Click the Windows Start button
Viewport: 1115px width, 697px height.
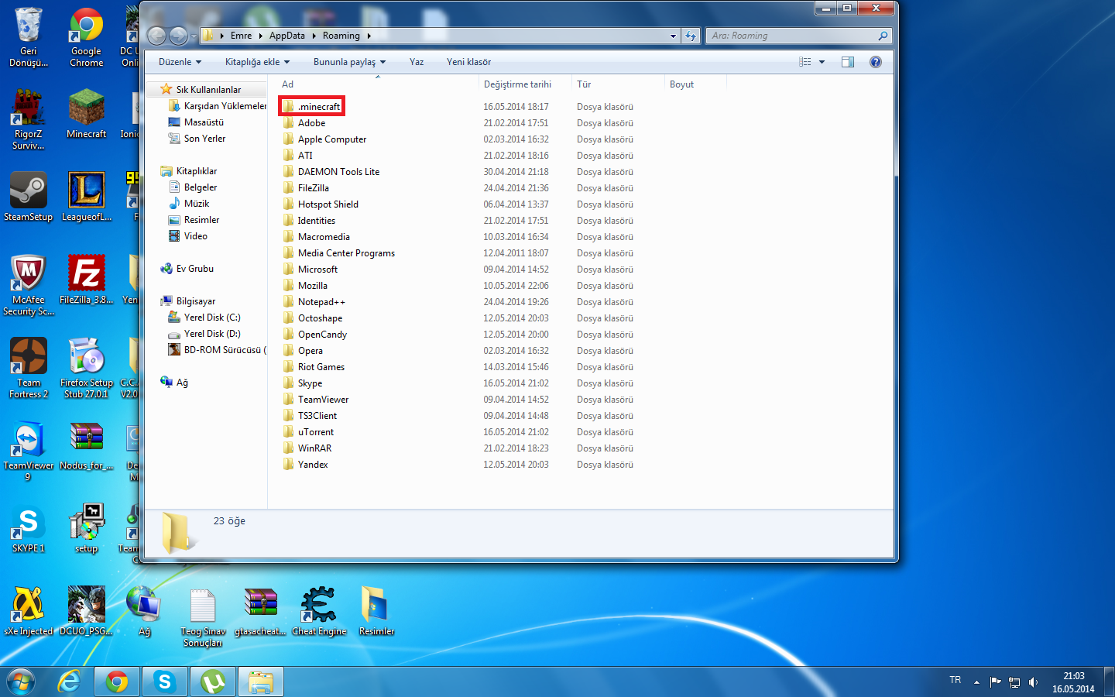[x=21, y=682]
